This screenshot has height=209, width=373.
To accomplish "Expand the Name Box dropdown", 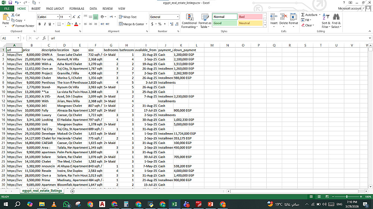I will click(x=18, y=38).
